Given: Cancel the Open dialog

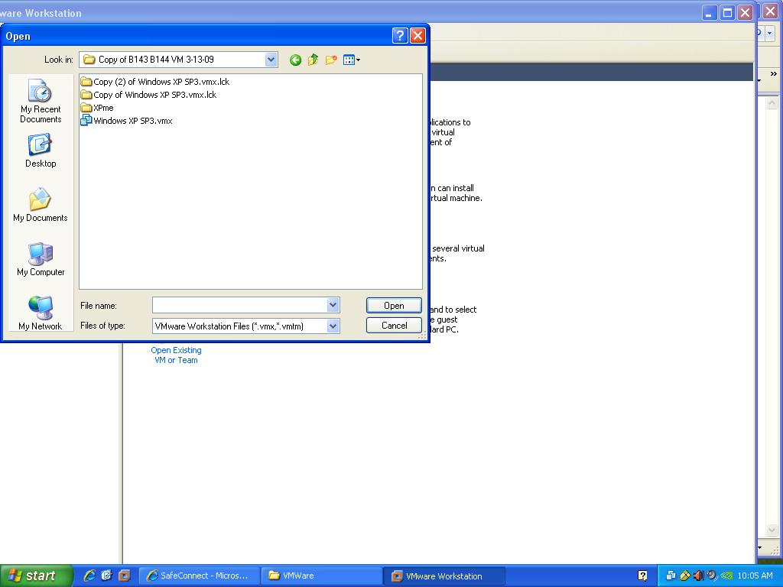Looking at the screenshot, I should point(394,326).
